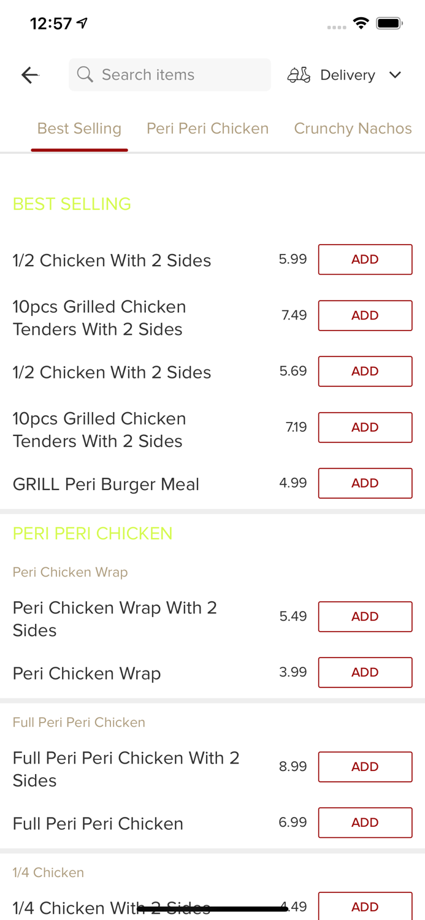The width and height of the screenshot is (425, 920).
Task: Open the Crunchy Nachos tab
Action: 353,128
